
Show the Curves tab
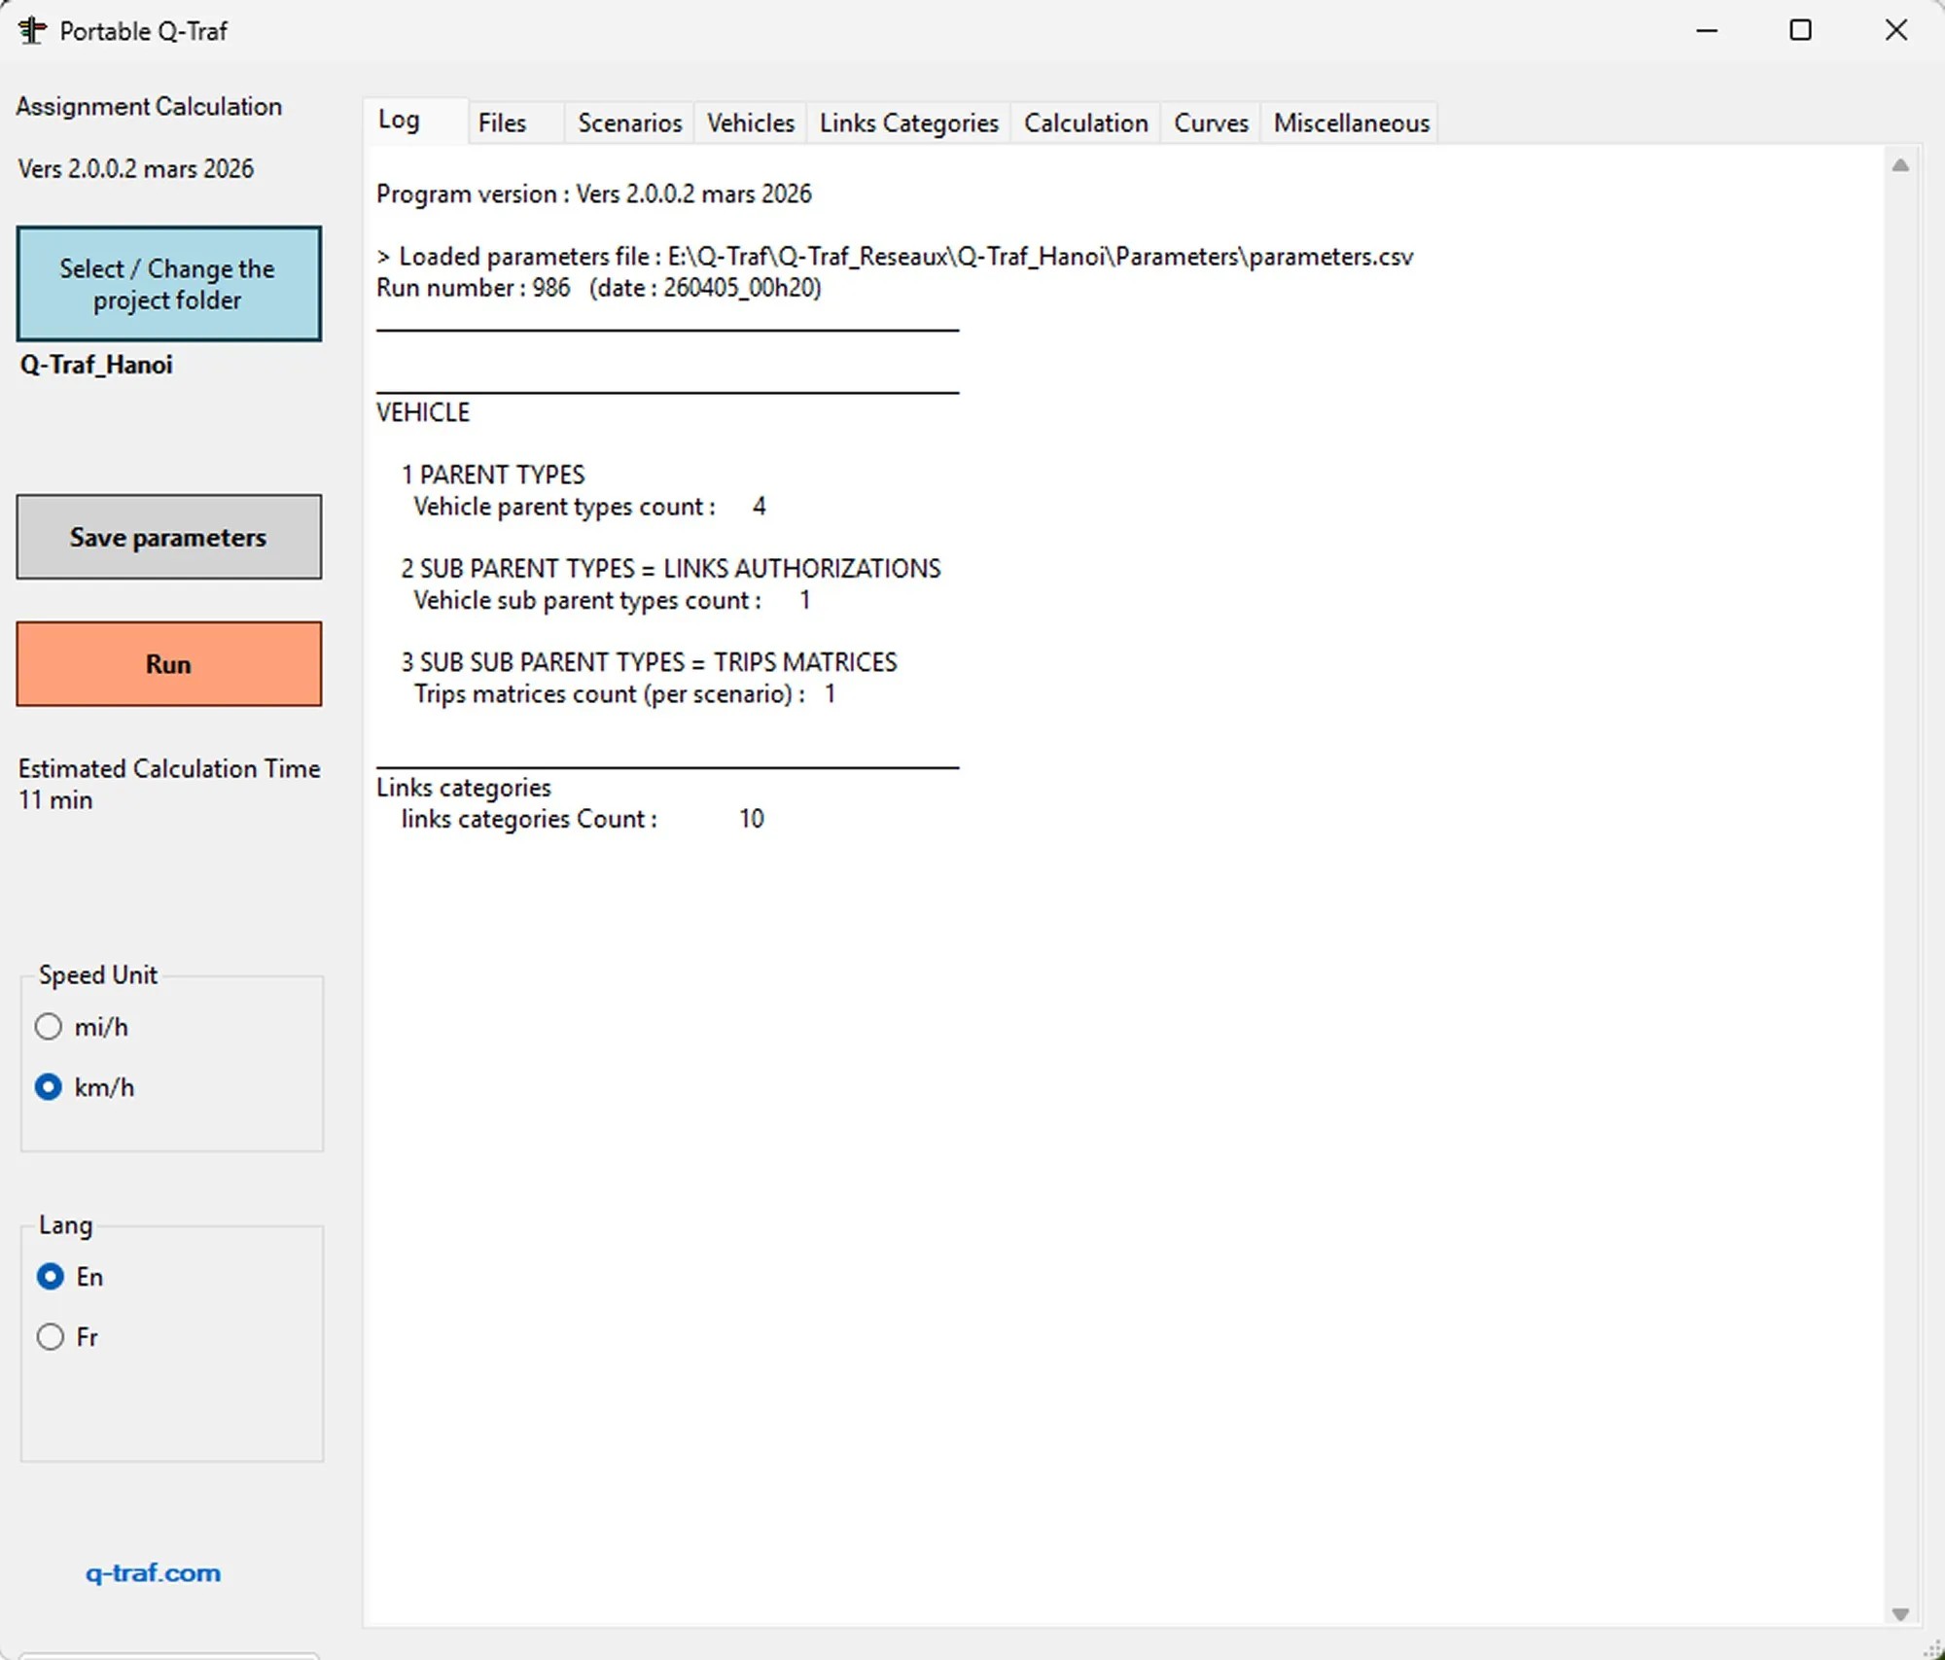(1210, 124)
